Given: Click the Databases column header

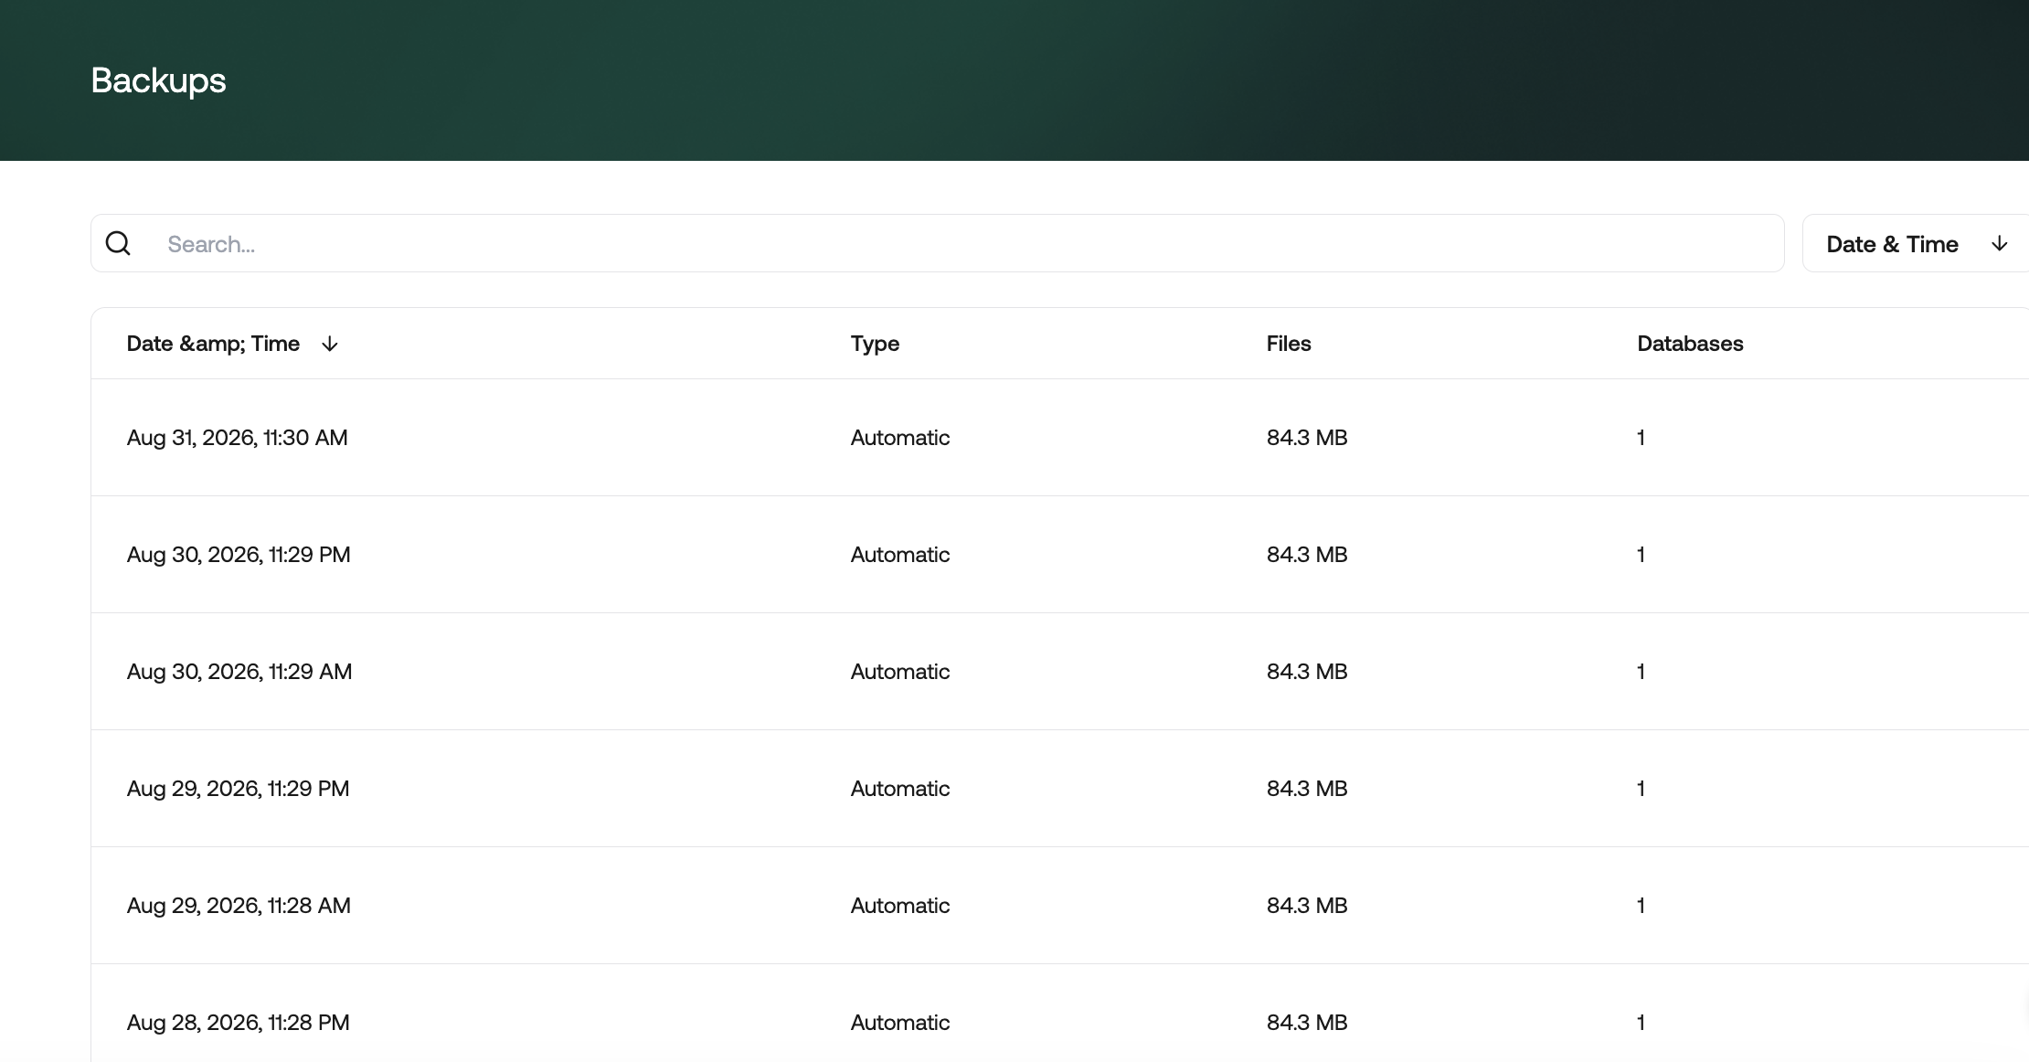Looking at the screenshot, I should [1690, 344].
